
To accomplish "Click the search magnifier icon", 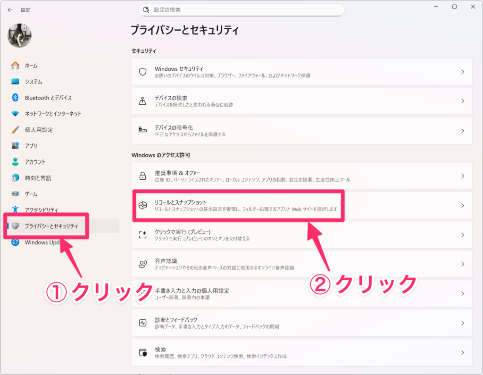I will point(146,10).
